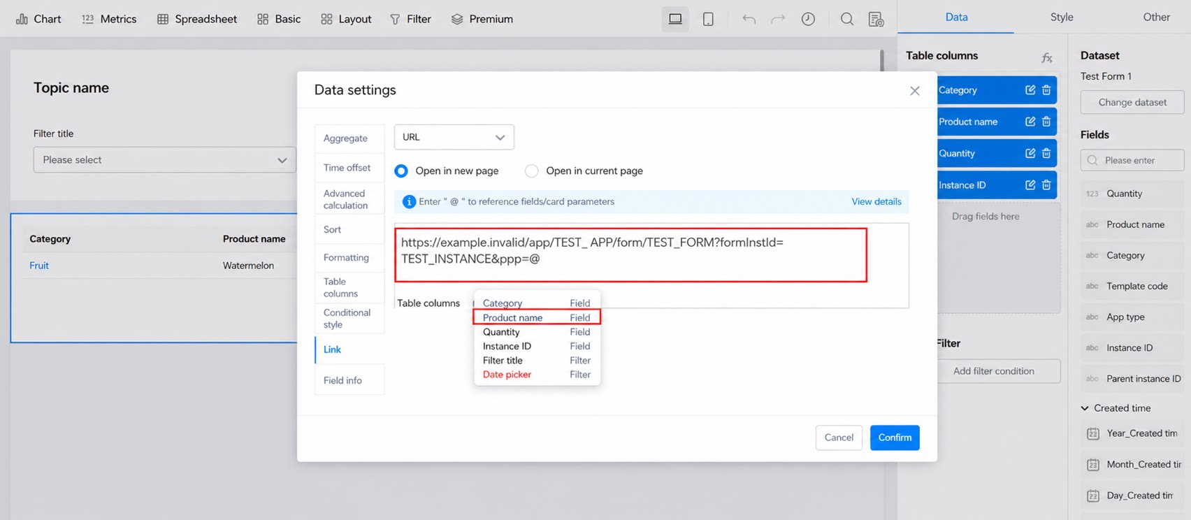Open the history clock icon

pyautogui.click(x=808, y=19)
